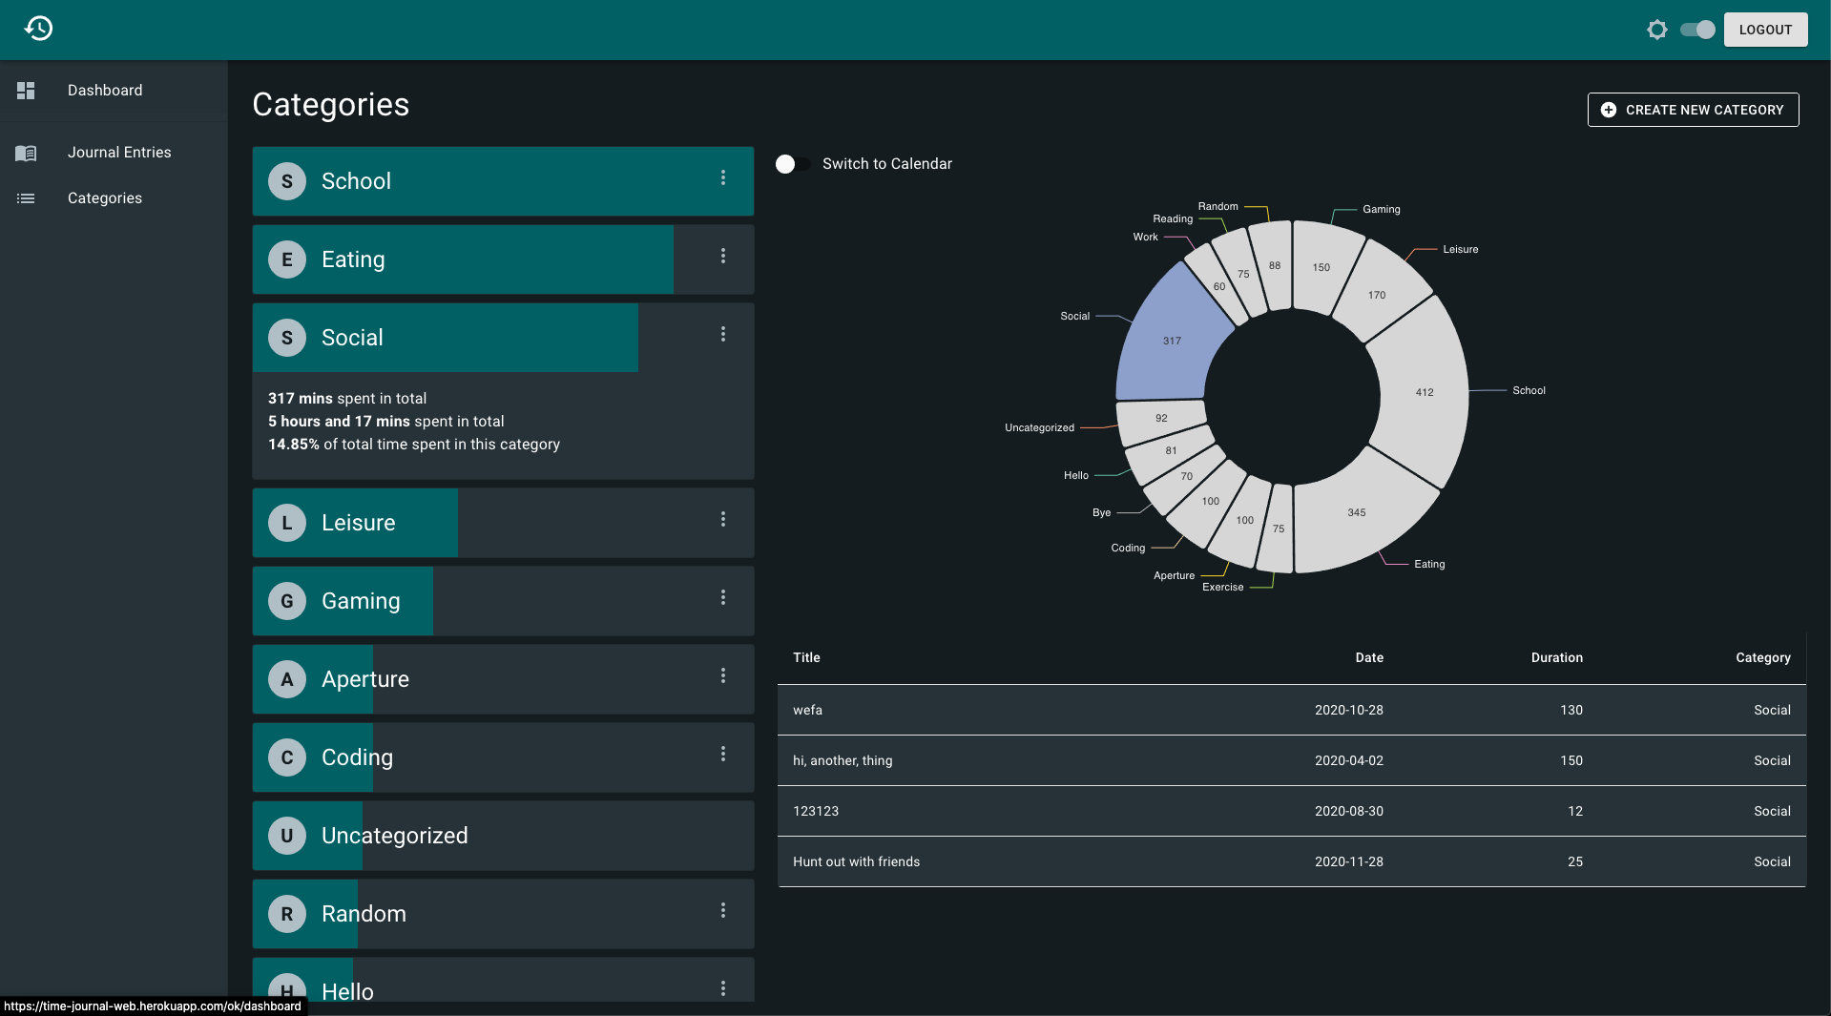Click Create New Category button
The width and height of the screenshot is (1831, 1016).
coord(1693,110)
